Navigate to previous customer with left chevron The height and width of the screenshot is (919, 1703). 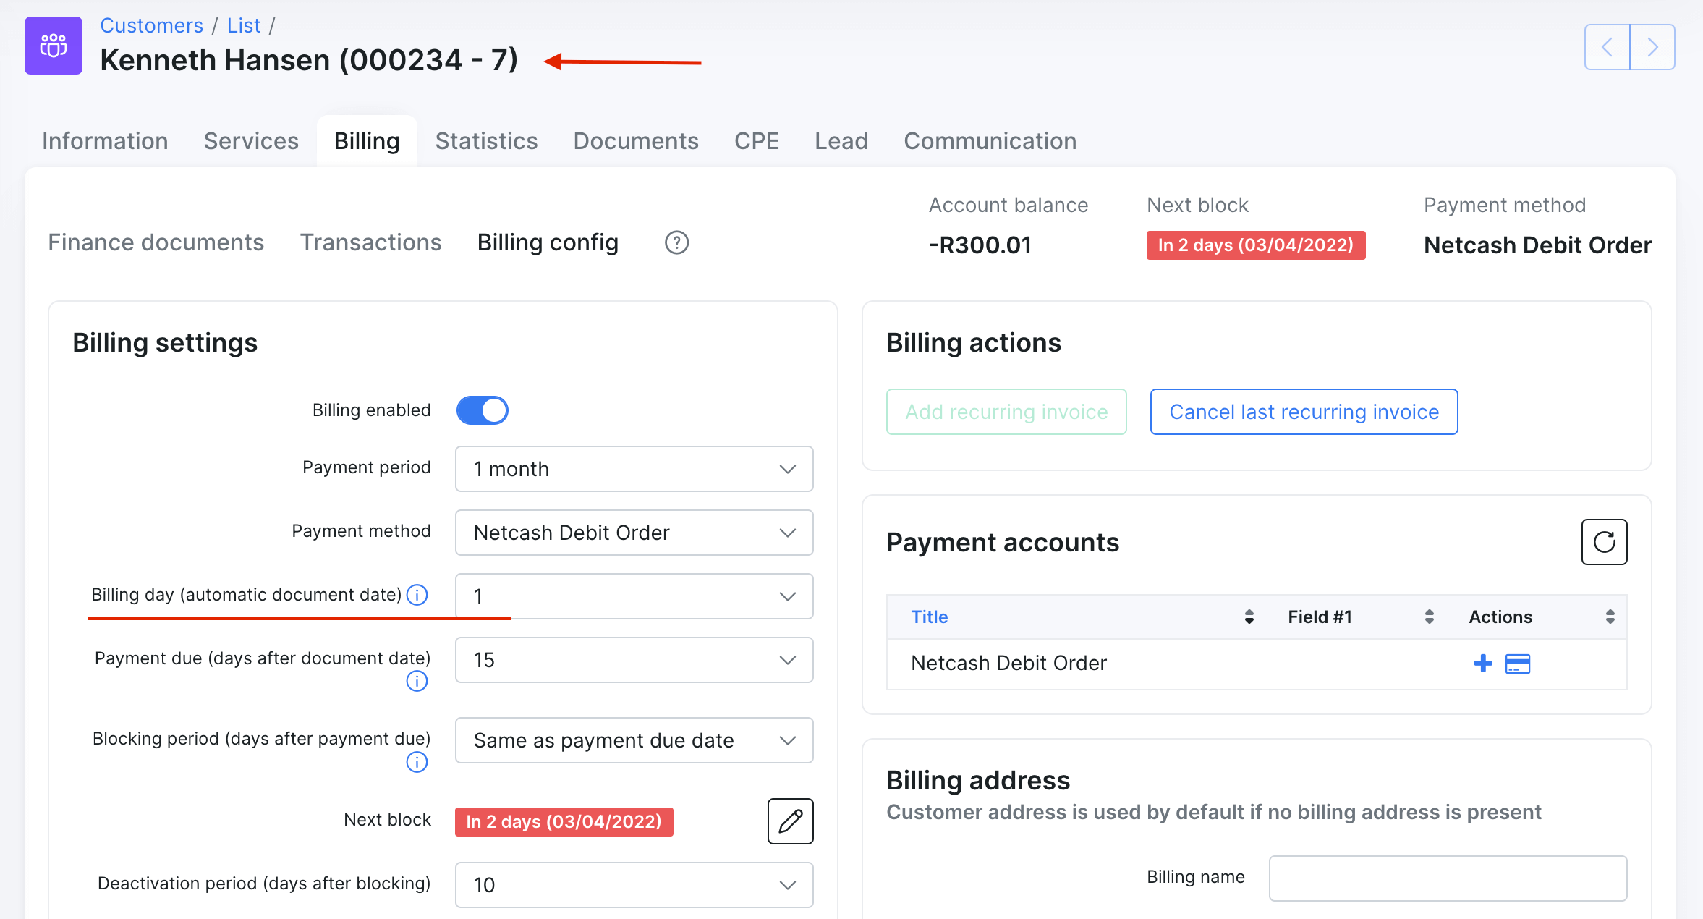(1607, 46)
